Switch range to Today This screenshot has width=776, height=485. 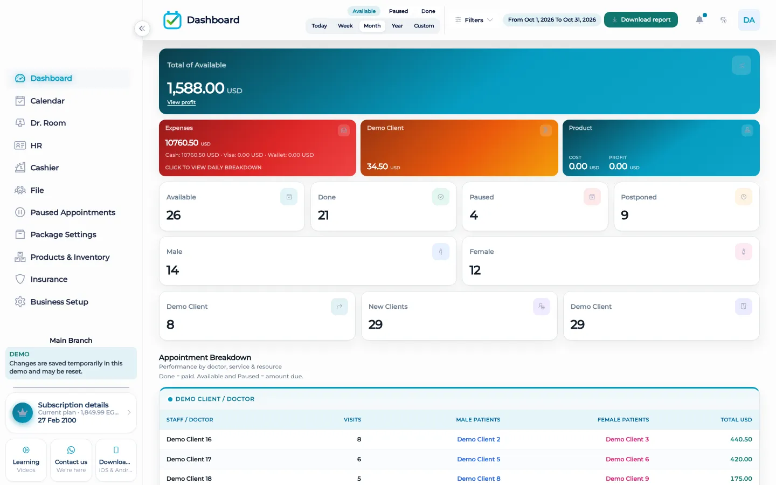[x=320, y=26]
